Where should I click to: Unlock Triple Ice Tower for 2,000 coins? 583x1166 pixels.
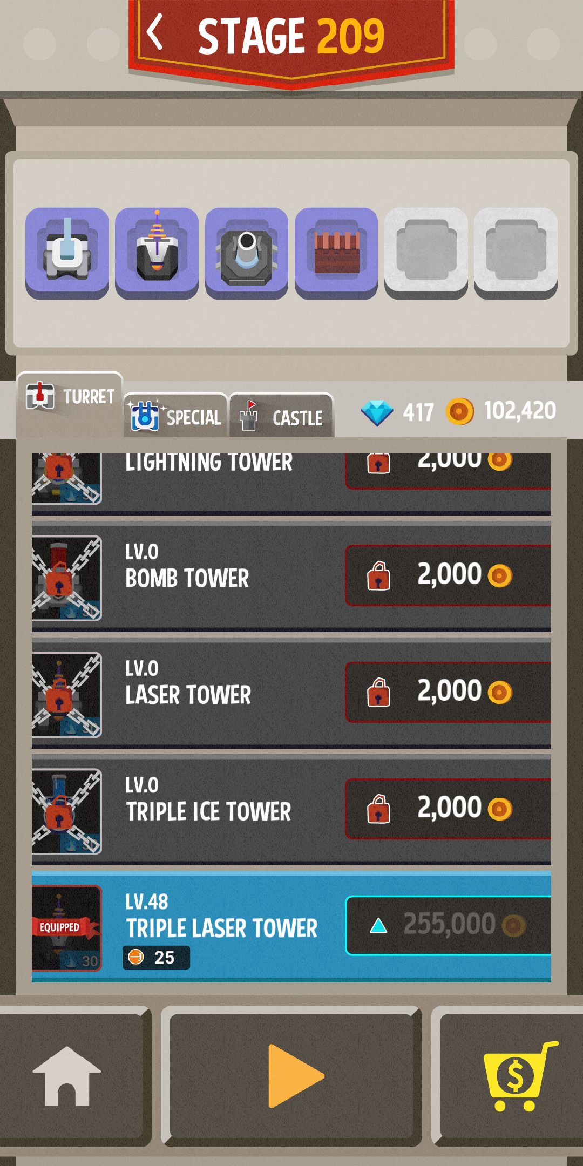[x=448, y=809]
